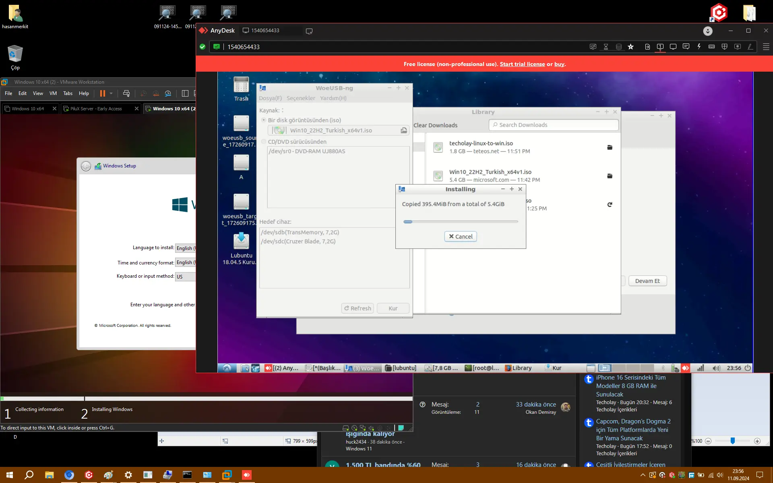Click the VMware suspend pause button
This screenshot has height=483, width=773.
[103, 93]
